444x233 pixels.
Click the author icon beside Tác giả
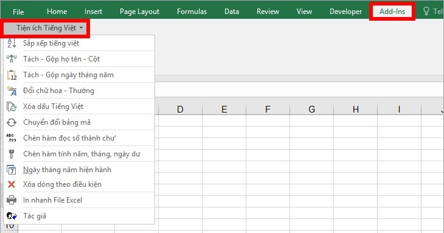tap(12, 216)
